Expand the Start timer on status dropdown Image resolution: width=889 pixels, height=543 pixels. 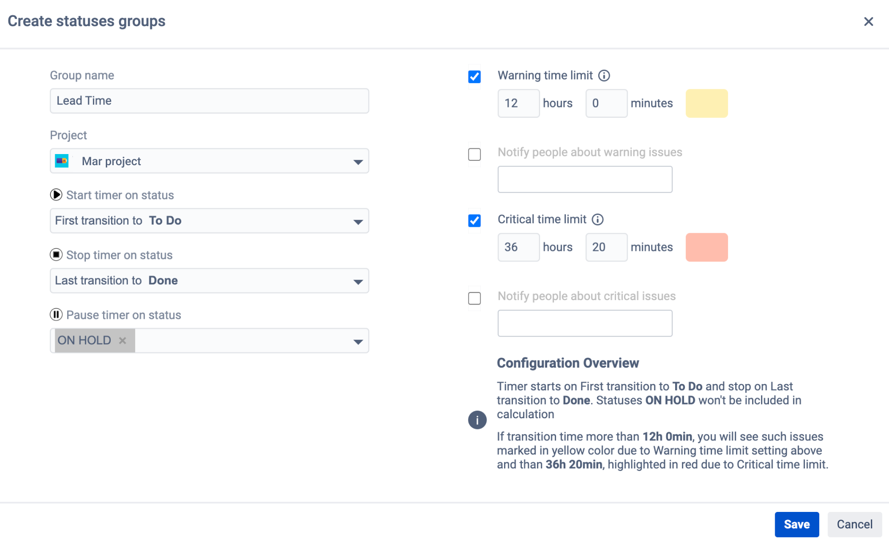tap(358, 221)
